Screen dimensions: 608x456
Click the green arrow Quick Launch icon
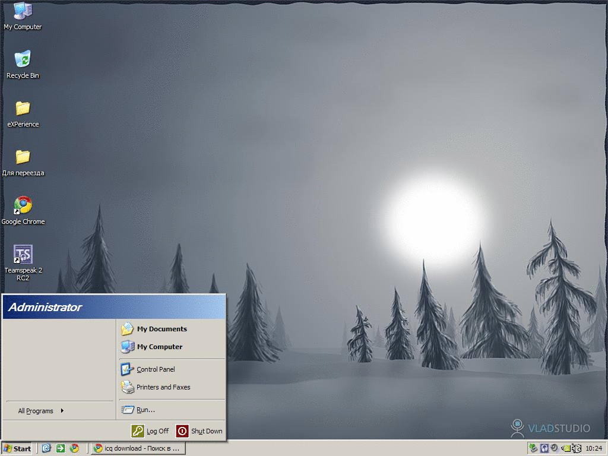point(61,448)
